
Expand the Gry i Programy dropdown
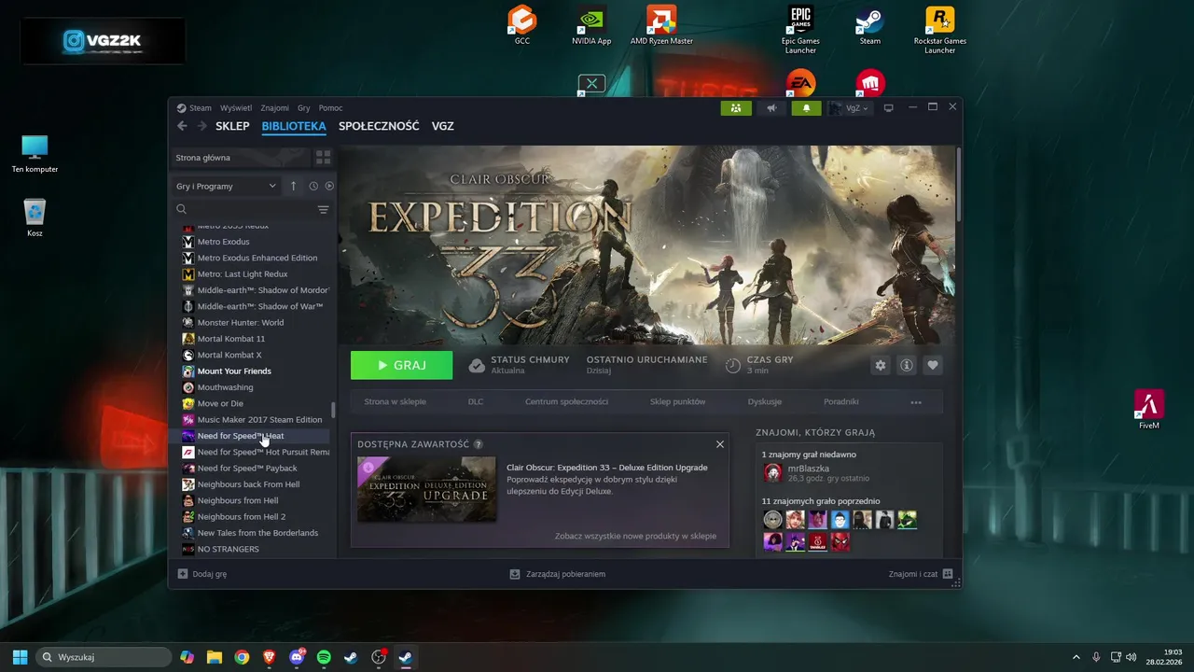coord(227,186)
